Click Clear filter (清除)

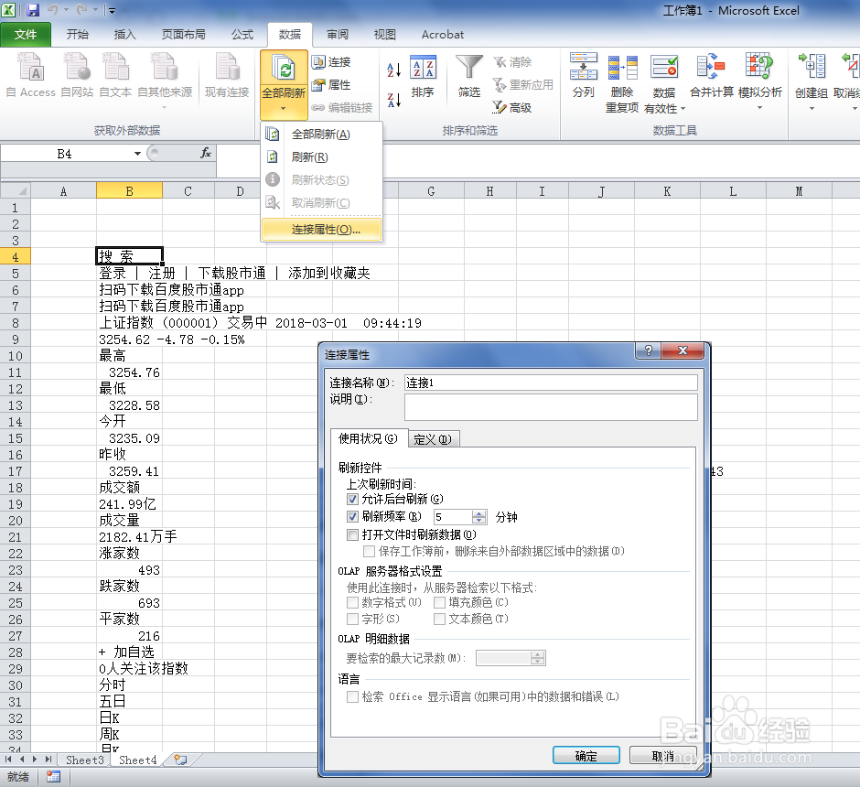pos(512,62)
